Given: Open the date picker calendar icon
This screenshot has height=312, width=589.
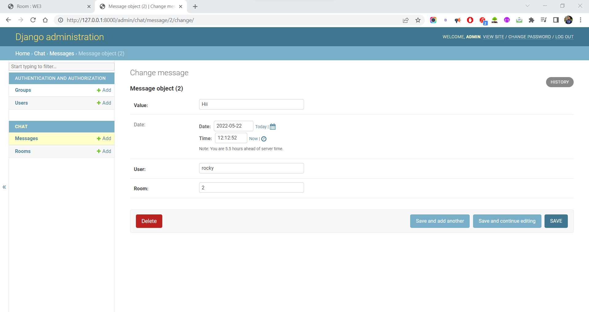Looking at the screenshot, I should pyautogui.click(x=273, y=127).
